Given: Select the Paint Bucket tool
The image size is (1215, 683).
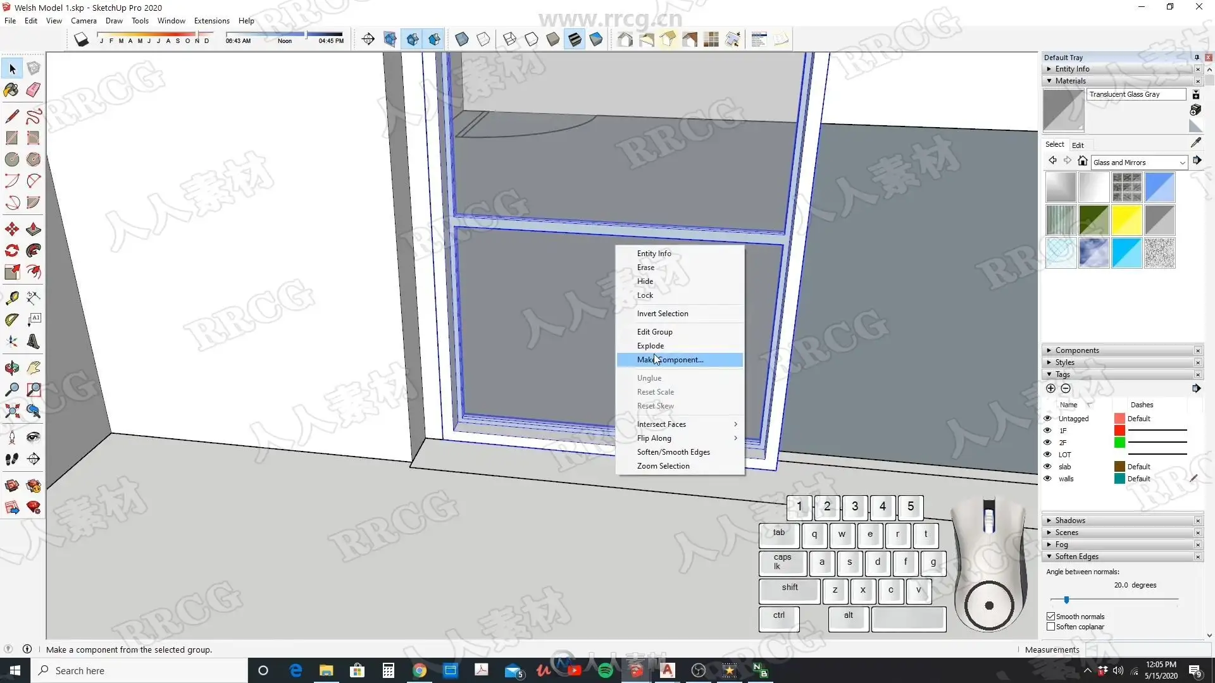Looking at the screenshot, I should 11,90.
